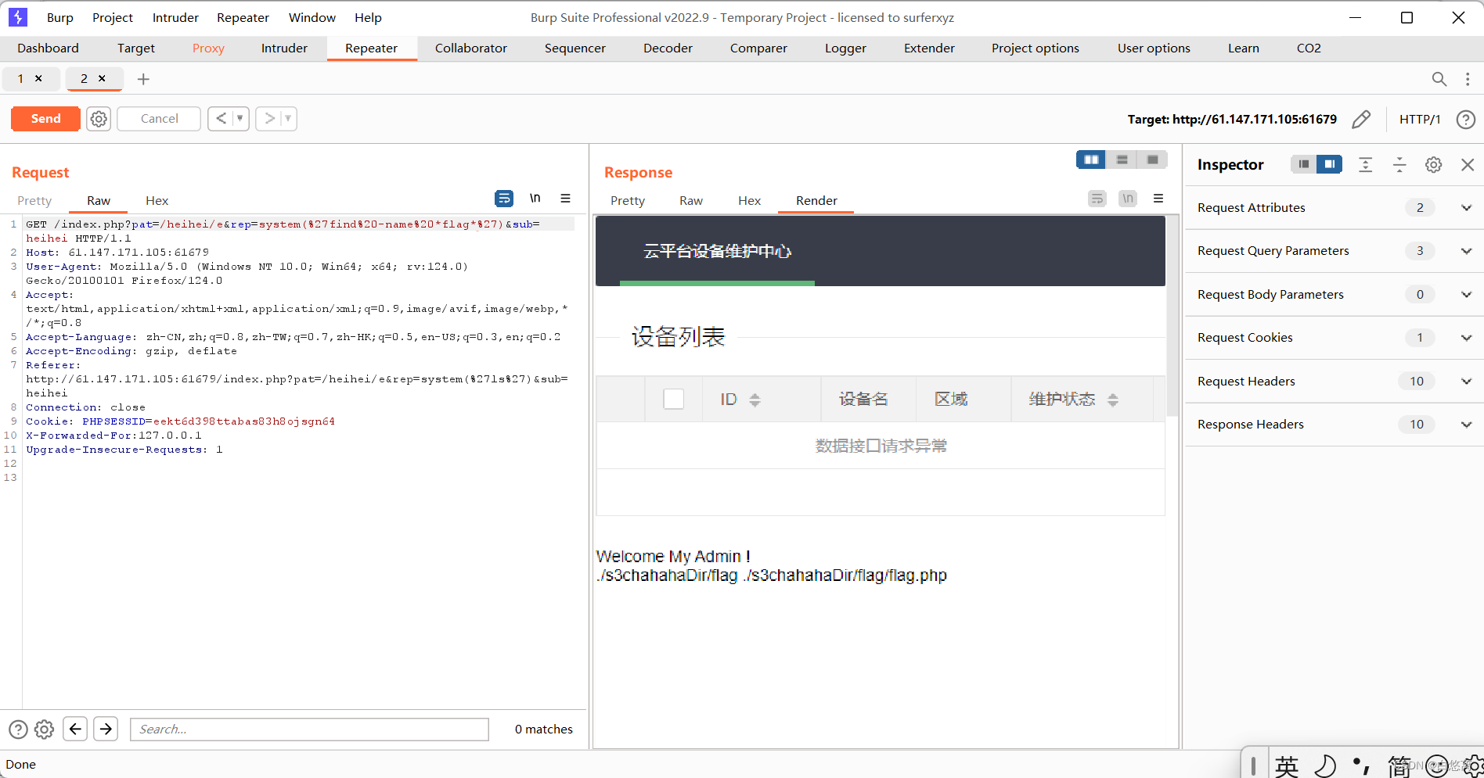
Task: Switch to the Collaborator tab
Action: tap(471, 48)
